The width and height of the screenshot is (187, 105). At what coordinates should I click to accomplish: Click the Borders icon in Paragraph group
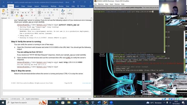pyautogui.click(x=44, y=15)
